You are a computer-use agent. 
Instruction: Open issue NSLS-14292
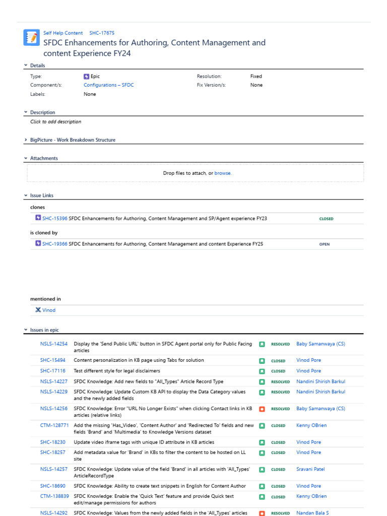point(53,512)
